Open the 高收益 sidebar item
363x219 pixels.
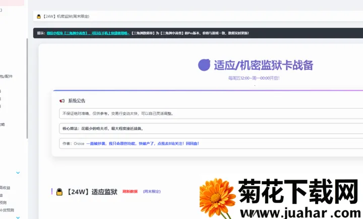click(5, 188)
